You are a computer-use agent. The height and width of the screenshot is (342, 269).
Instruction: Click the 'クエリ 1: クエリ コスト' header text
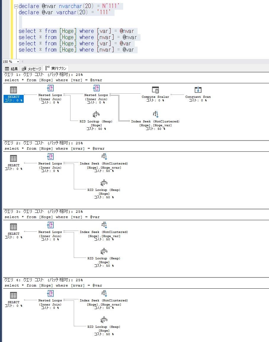(x=44, y=75)
